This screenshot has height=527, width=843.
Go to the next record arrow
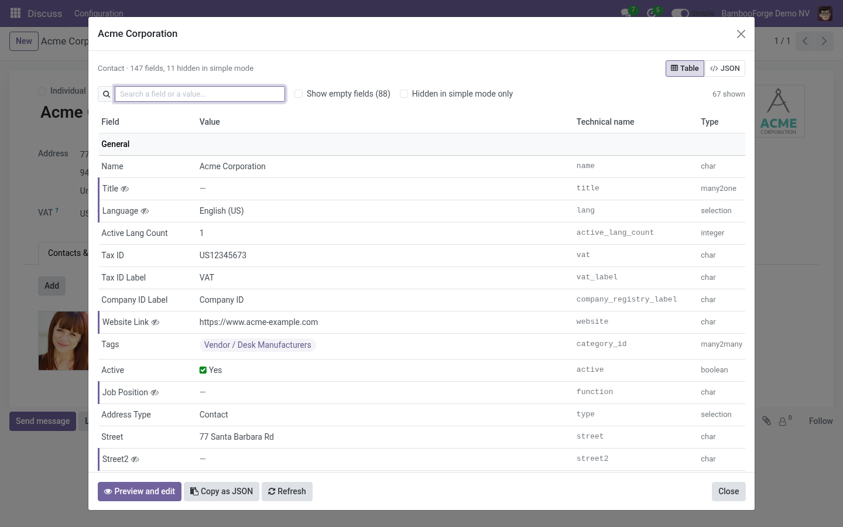click(824, 41)
